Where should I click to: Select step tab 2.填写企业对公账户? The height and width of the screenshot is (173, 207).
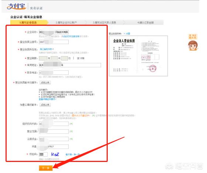(66, 23)
